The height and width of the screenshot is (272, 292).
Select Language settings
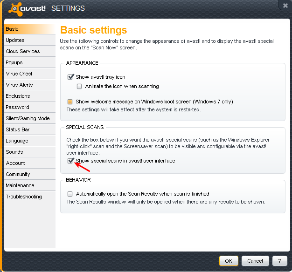point(30,141)
